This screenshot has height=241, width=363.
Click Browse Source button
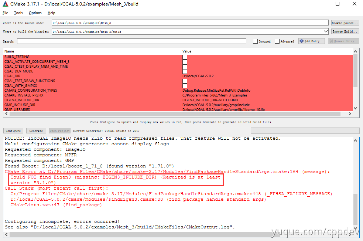(x=345, y=23)
